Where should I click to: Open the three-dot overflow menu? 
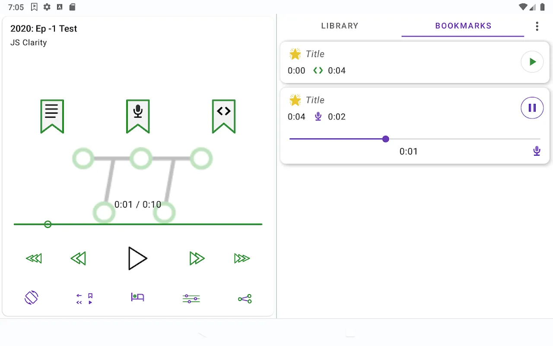537,26
